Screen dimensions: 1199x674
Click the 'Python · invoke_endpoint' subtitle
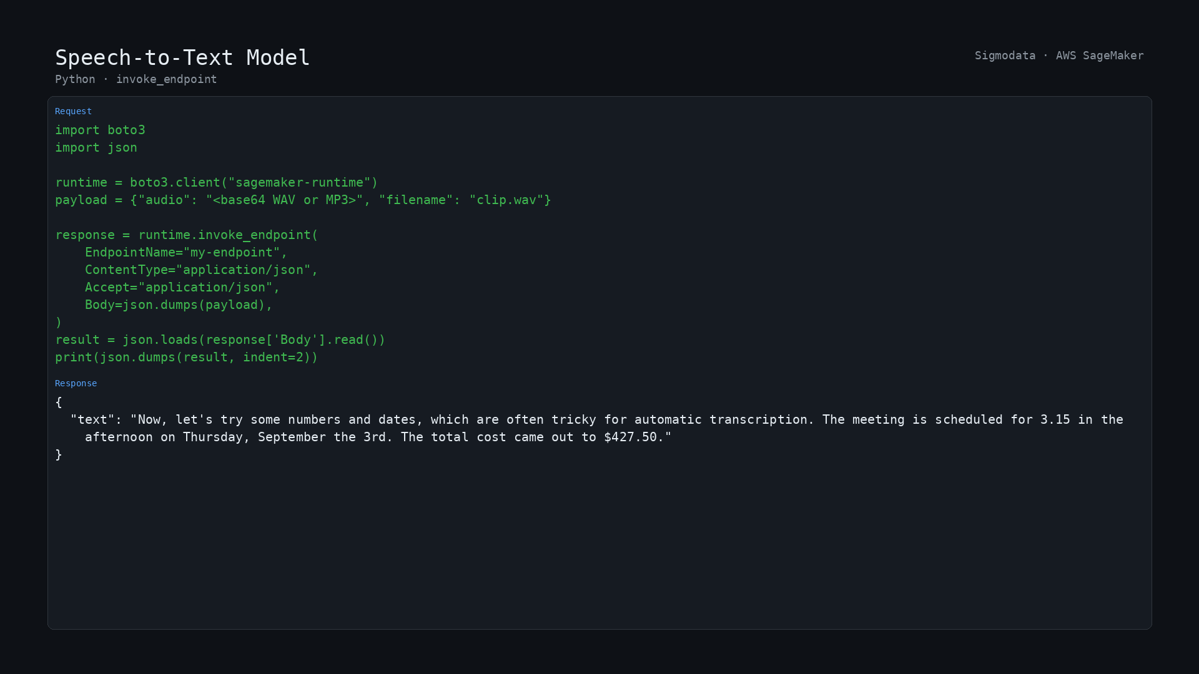click(136, 79)
